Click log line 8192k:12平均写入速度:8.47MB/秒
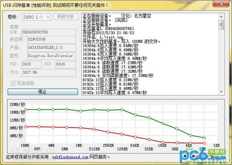The width and height of the screenshot is (232, 165). coord(115,93)
